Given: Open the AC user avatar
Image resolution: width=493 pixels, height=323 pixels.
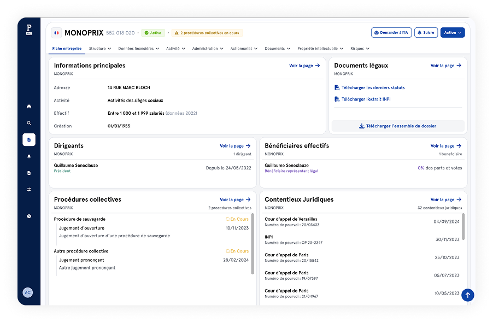Looking at the screenshot, I should coord(28,292).
